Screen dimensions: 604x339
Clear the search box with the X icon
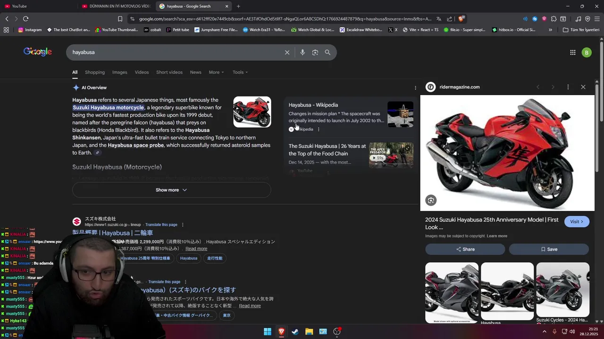coord(287,52)
